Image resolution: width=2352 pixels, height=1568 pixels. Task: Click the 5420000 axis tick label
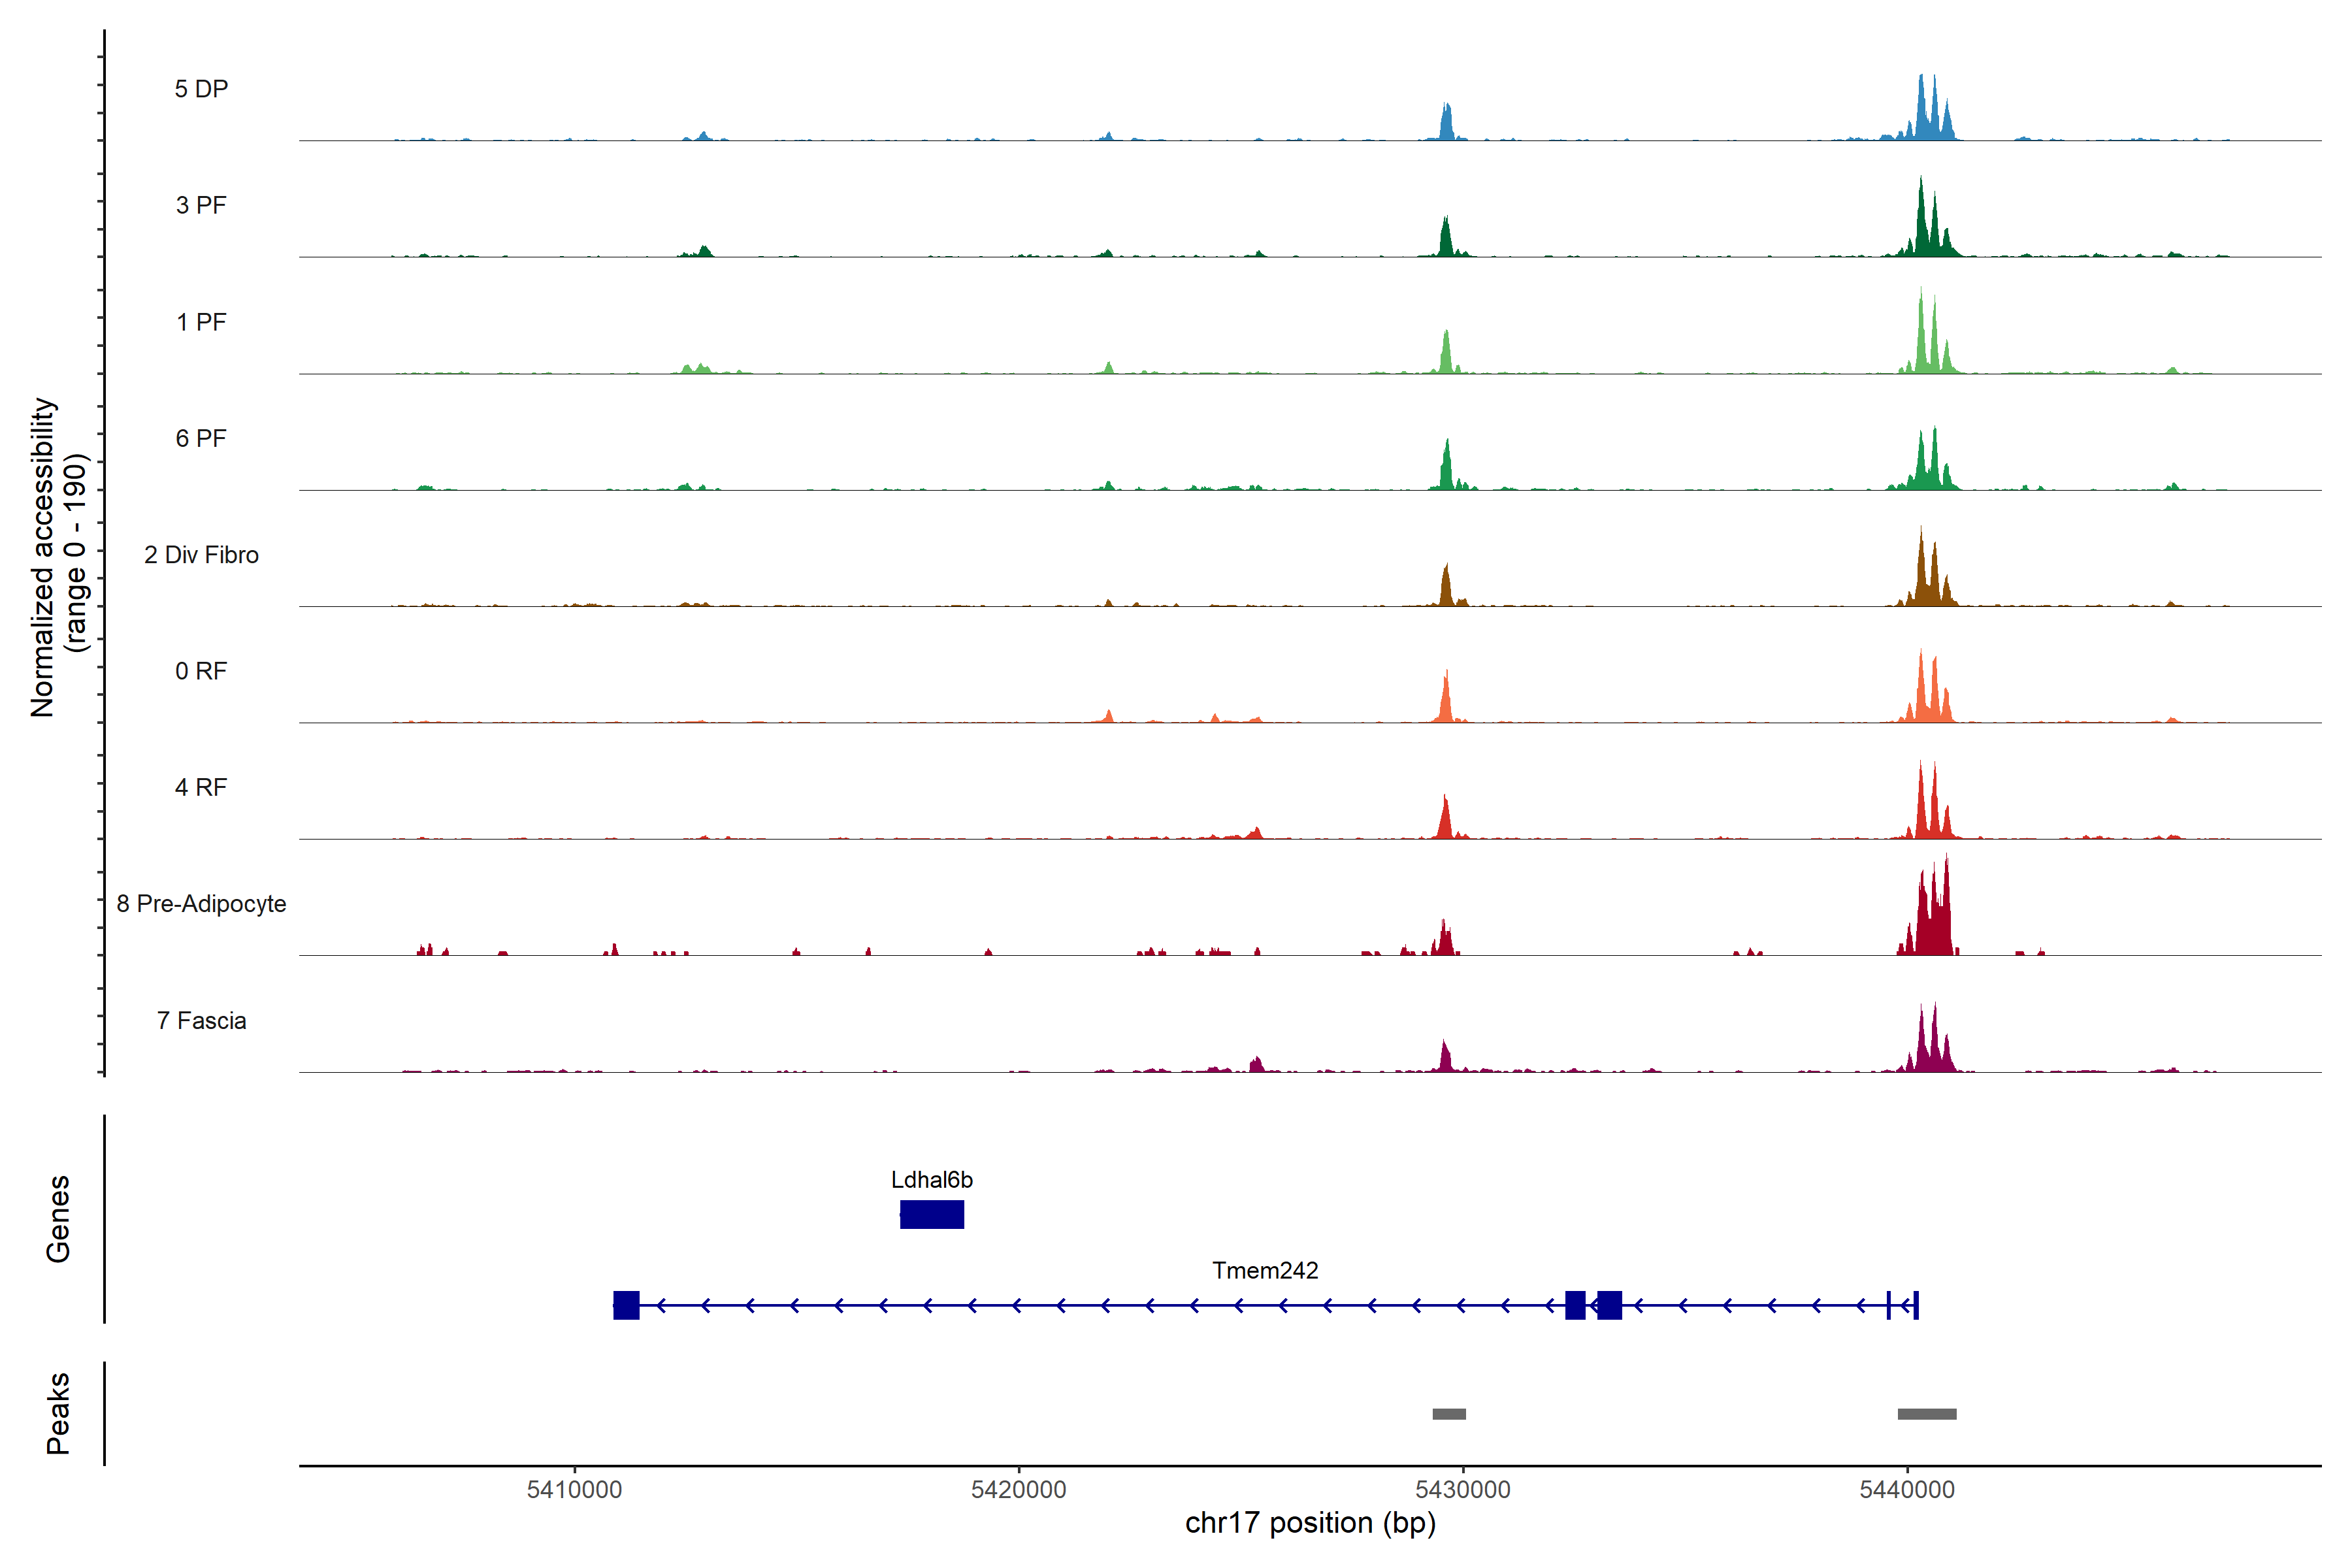click(x=1018, y=1489)
